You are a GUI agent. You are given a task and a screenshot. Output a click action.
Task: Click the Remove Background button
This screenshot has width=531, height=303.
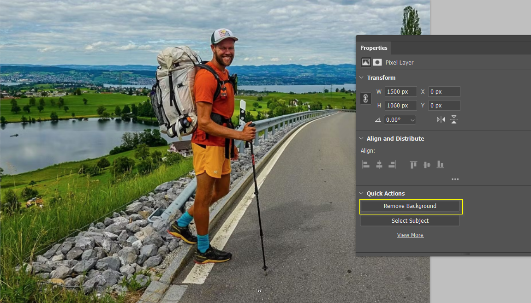(x=410, y=206)
